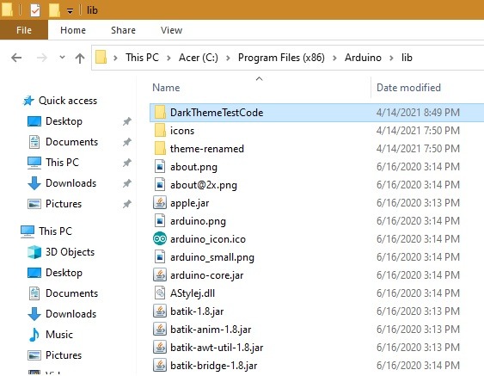484x376 pixels.
Task: Expand chevron after Acer (C:) breadcrumb
Action: (x=228, y=58)
